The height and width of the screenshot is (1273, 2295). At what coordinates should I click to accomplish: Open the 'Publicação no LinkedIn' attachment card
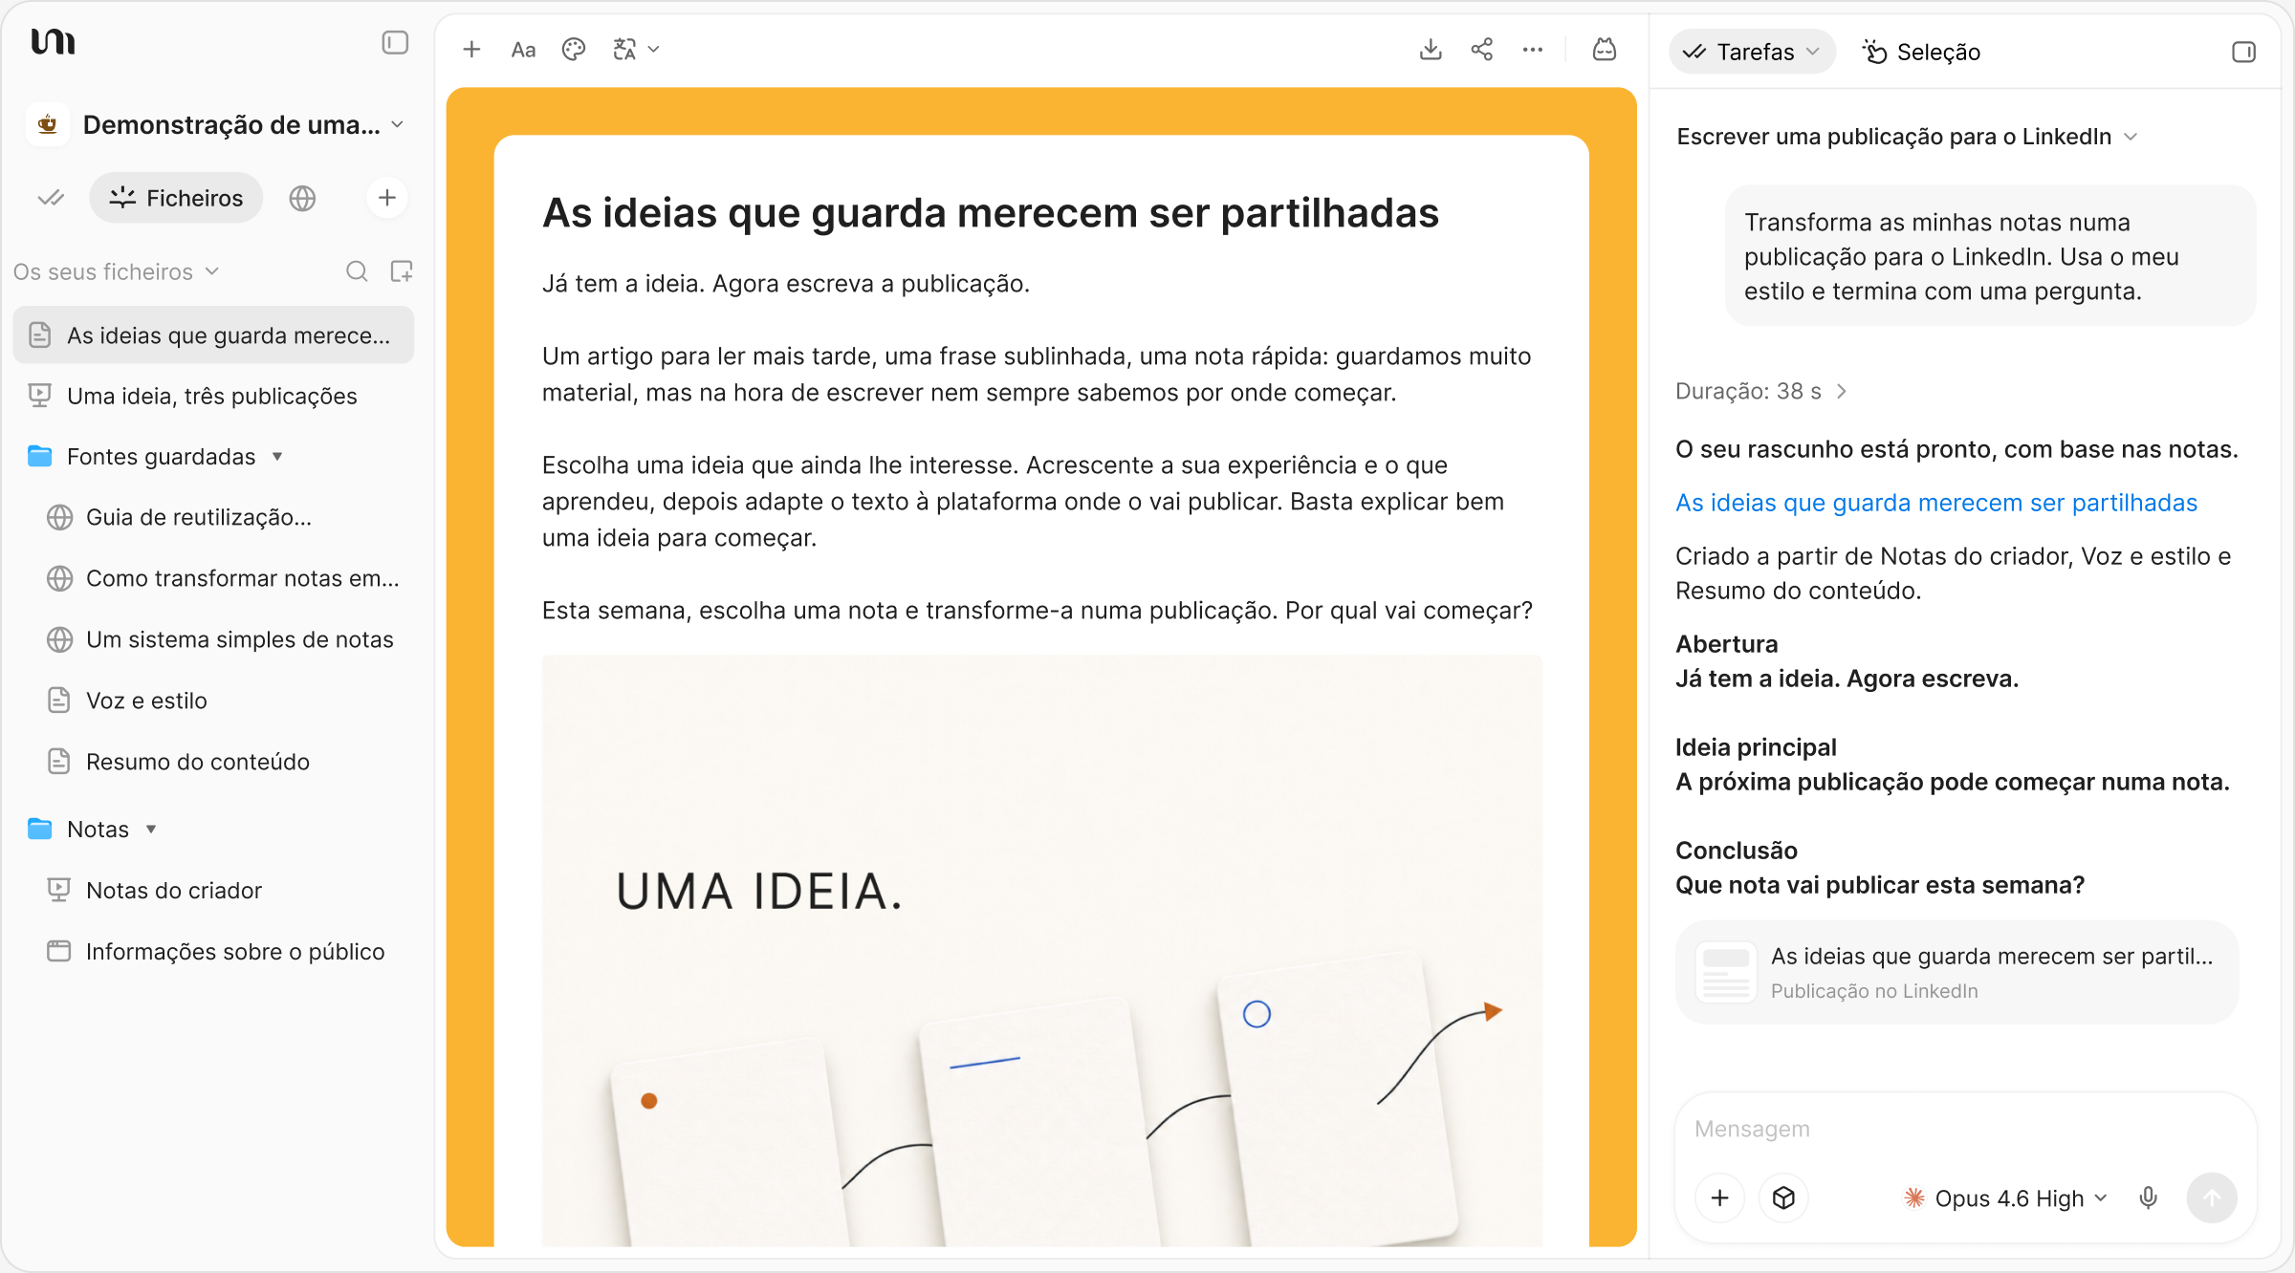click(1957, 973)
